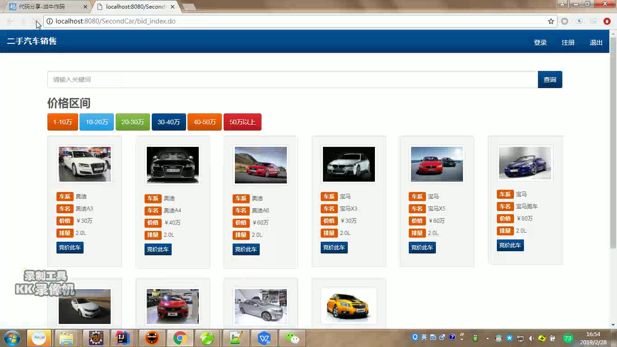Viewport: 617px width, 347px height.
Task: Bid on the 奥迪A4 car
Action: pyautogui.click(x=158, y=249)
